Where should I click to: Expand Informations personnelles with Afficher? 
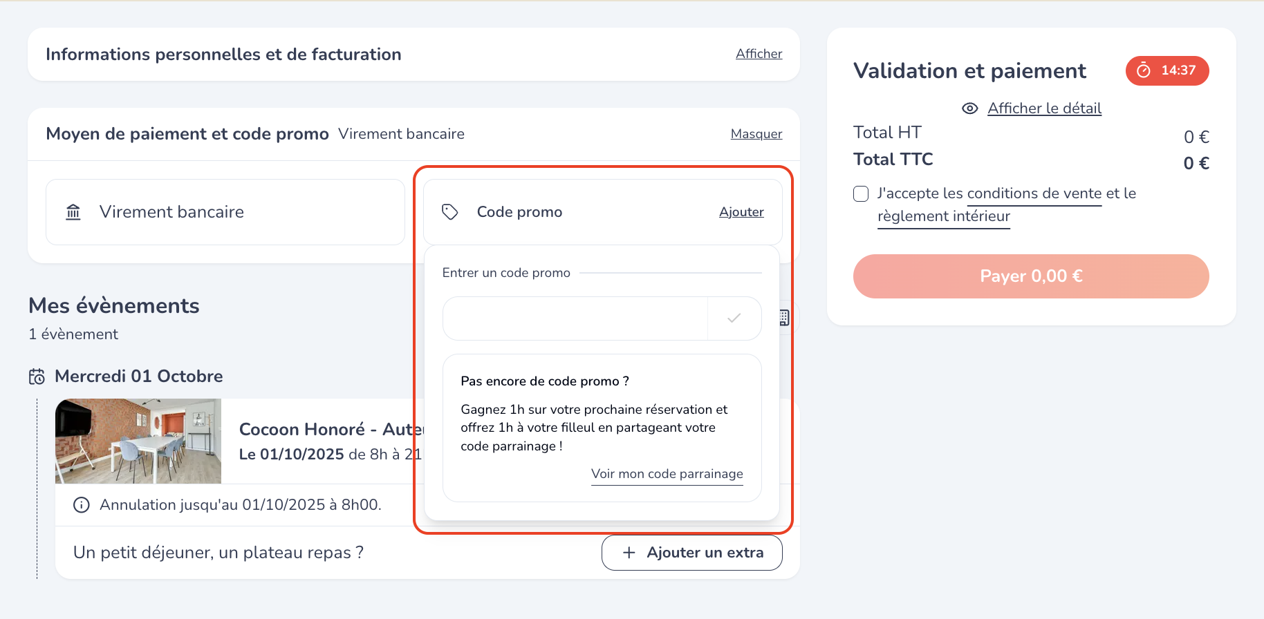[x=759, y=54]
